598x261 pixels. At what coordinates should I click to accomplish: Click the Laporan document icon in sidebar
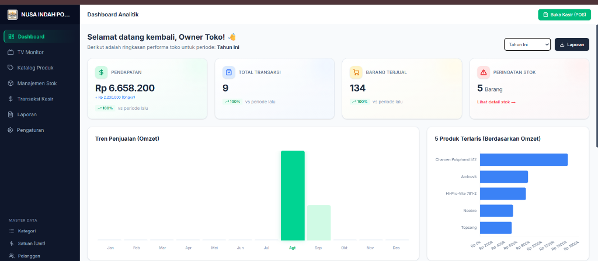[11, 114]
